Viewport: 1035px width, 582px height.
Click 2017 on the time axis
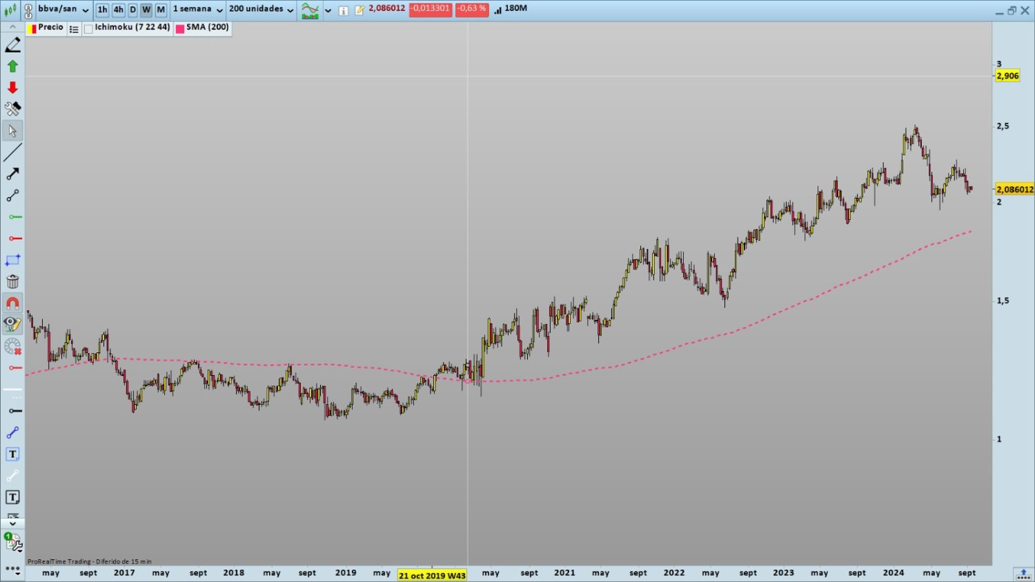pos(124,572)
